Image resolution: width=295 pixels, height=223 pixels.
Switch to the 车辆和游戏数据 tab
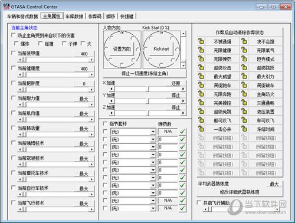[x=22, y=17]
